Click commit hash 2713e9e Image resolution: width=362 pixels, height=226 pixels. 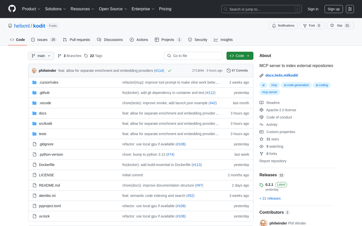click(198, 71)
